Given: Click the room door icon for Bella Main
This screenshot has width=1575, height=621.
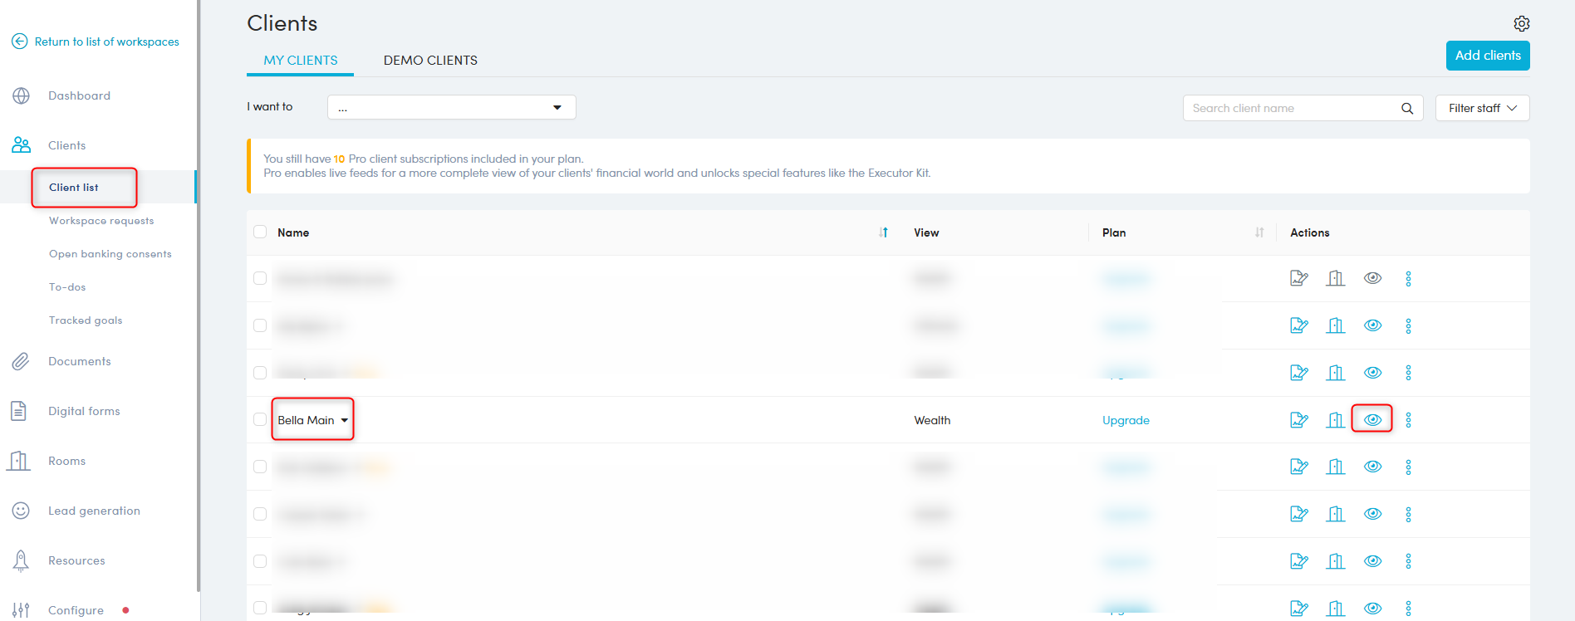Looking at the screenshot, I should coord(1335,420).
